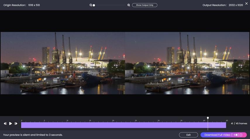Click Download Full Video button

click(224, 135)
